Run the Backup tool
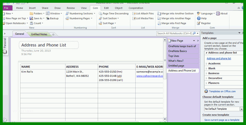 (52, 18)
